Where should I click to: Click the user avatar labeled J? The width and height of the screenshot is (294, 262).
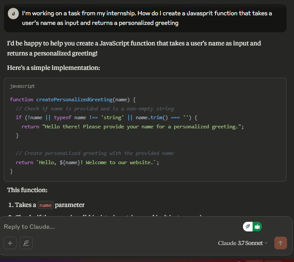point(14,14)
